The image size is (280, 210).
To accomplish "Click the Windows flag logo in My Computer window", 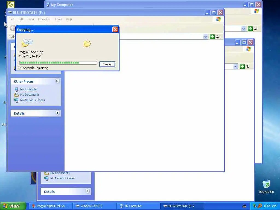I will point(256,11).
